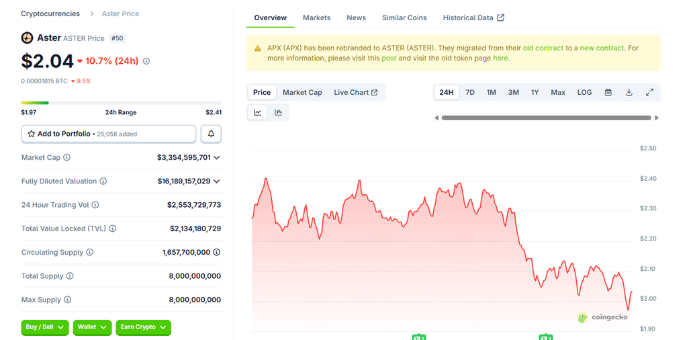Open the Markets tab

316,17
